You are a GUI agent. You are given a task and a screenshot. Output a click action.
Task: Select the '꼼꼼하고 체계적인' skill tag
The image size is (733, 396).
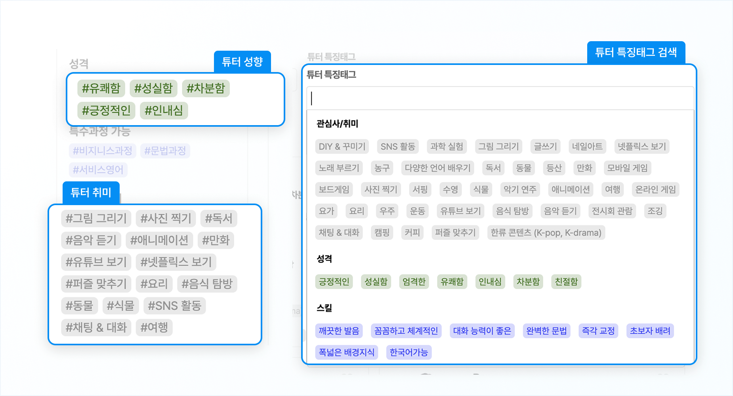(406, 331)
